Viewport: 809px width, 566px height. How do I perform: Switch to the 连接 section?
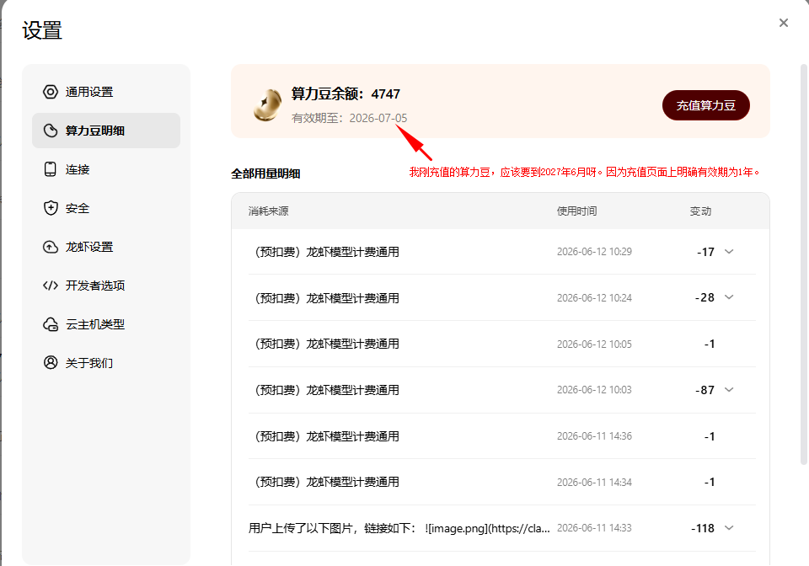click(106, 169)
